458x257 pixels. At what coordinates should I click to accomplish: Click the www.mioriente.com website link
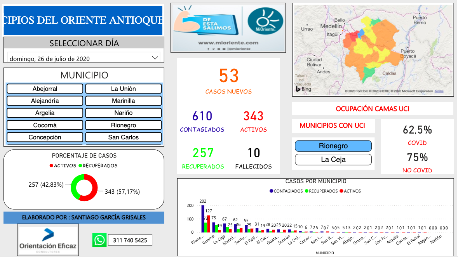pos(228,43)
